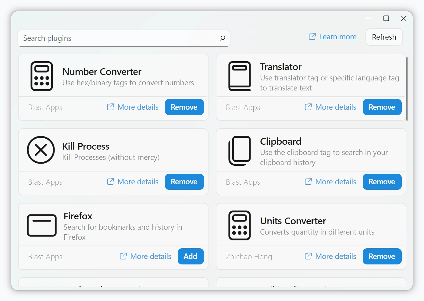The image size is (424, 301).
Task: Open More details for Units Converter
Action: (335, 256)
